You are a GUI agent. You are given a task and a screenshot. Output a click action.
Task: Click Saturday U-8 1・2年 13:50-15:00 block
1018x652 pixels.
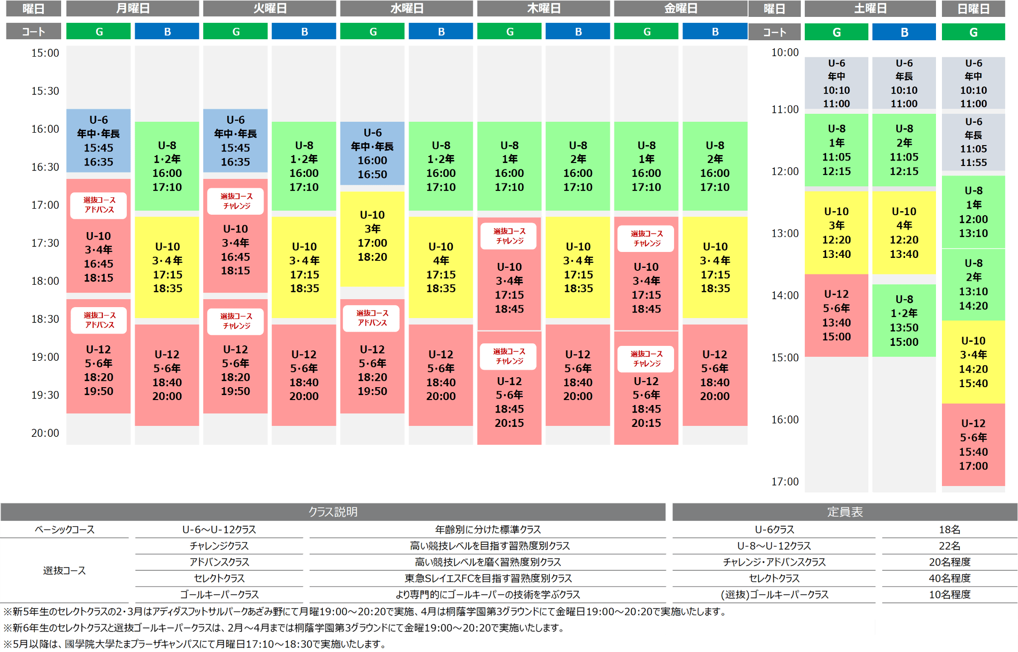pos(904,321)
